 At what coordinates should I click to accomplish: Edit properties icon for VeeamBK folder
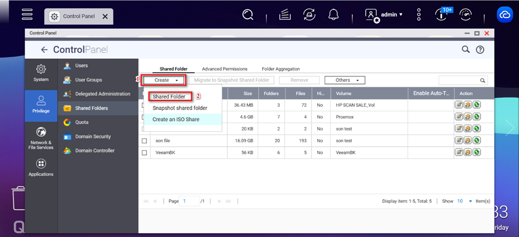click(x=459, y=153)
